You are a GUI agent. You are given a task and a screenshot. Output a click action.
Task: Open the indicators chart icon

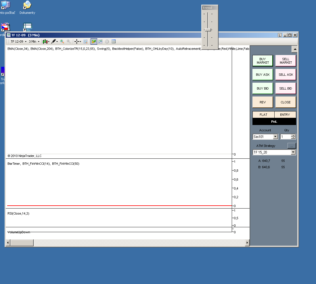(100, 41)
